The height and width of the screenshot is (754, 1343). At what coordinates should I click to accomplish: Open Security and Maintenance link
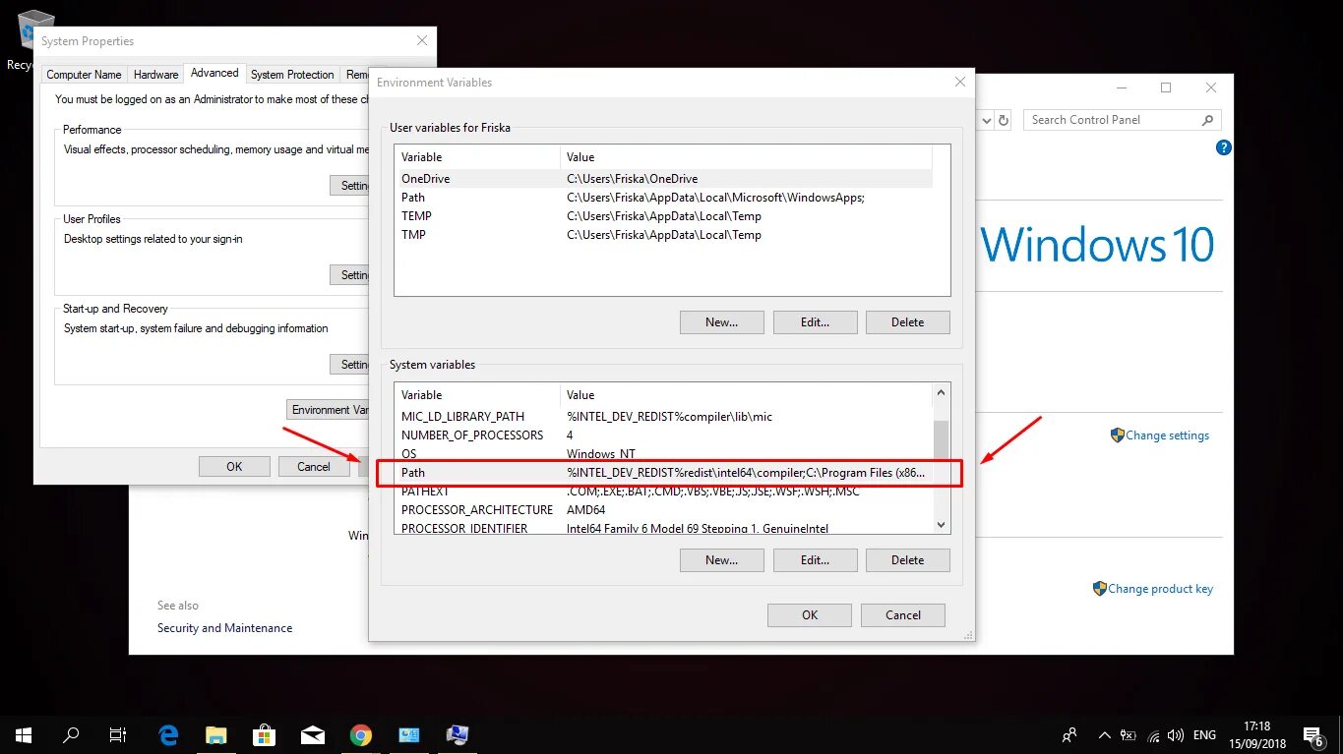tap(224, 628)
